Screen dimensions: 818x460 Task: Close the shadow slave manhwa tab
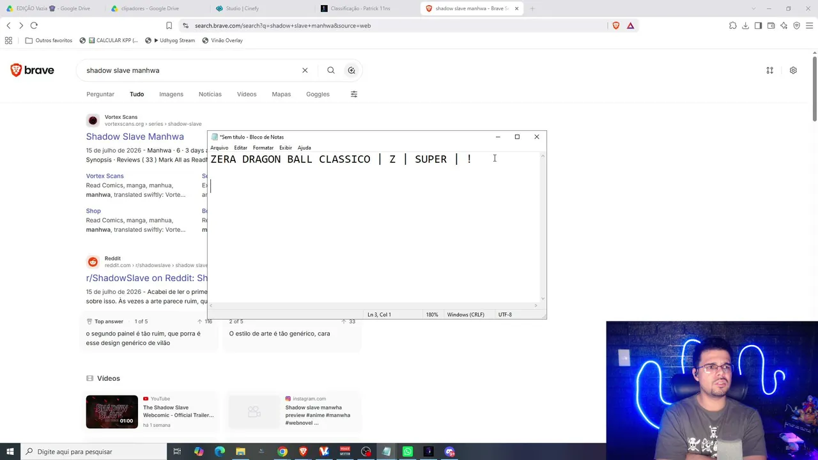[516, 8]
